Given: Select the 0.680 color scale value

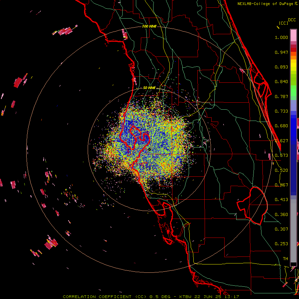Looking at the screenshot, I should [281, 126].
